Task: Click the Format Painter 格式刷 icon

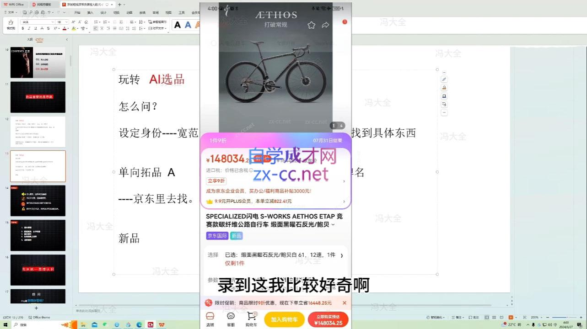Action: click(x=11, y=24)
